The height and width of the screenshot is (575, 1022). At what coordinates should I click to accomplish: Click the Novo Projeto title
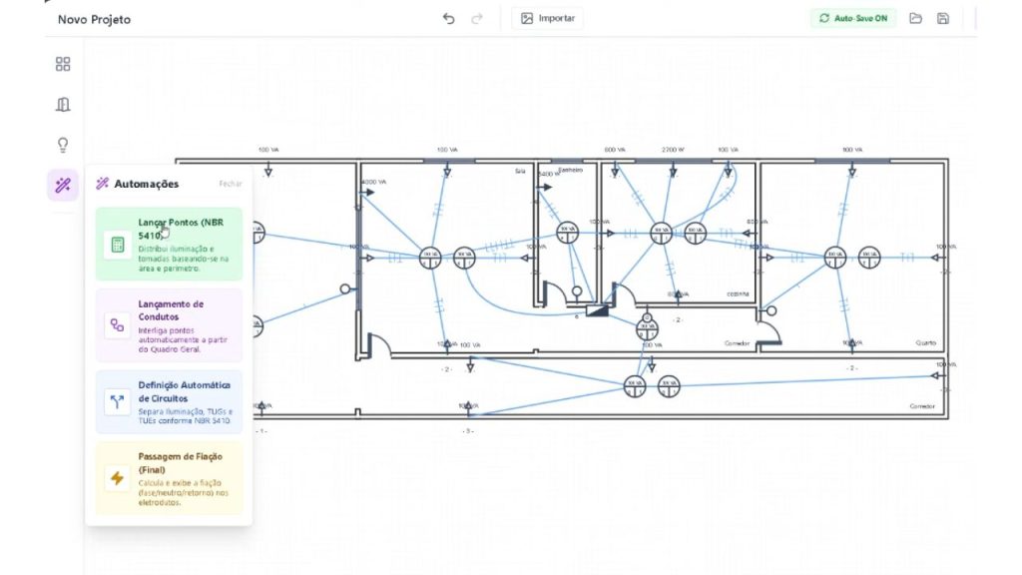point(94,20)
